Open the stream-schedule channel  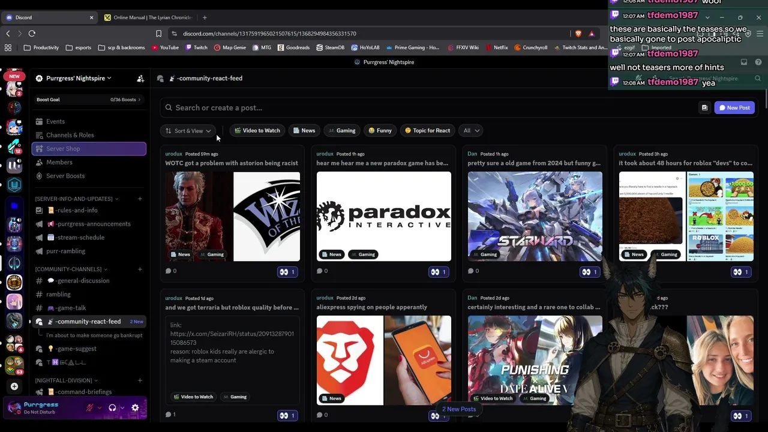(89, 238)
